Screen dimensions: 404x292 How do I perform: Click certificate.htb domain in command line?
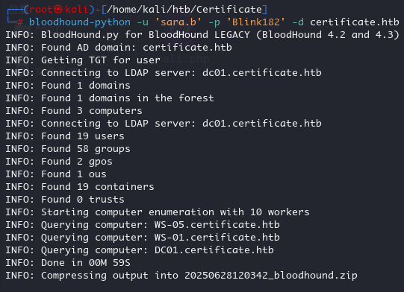pyautogui.click(x=355, y=22)
